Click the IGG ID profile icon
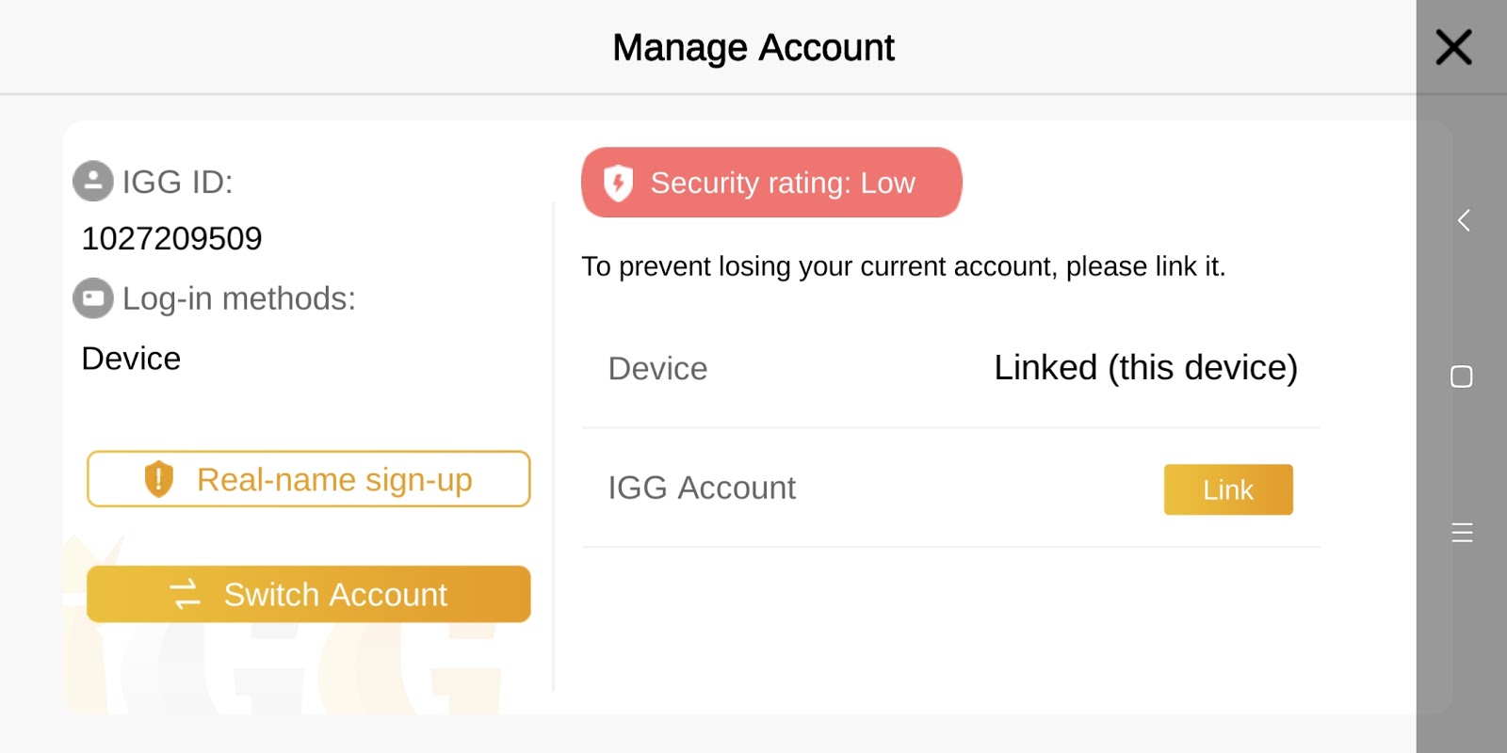 [x=93, y=182]
